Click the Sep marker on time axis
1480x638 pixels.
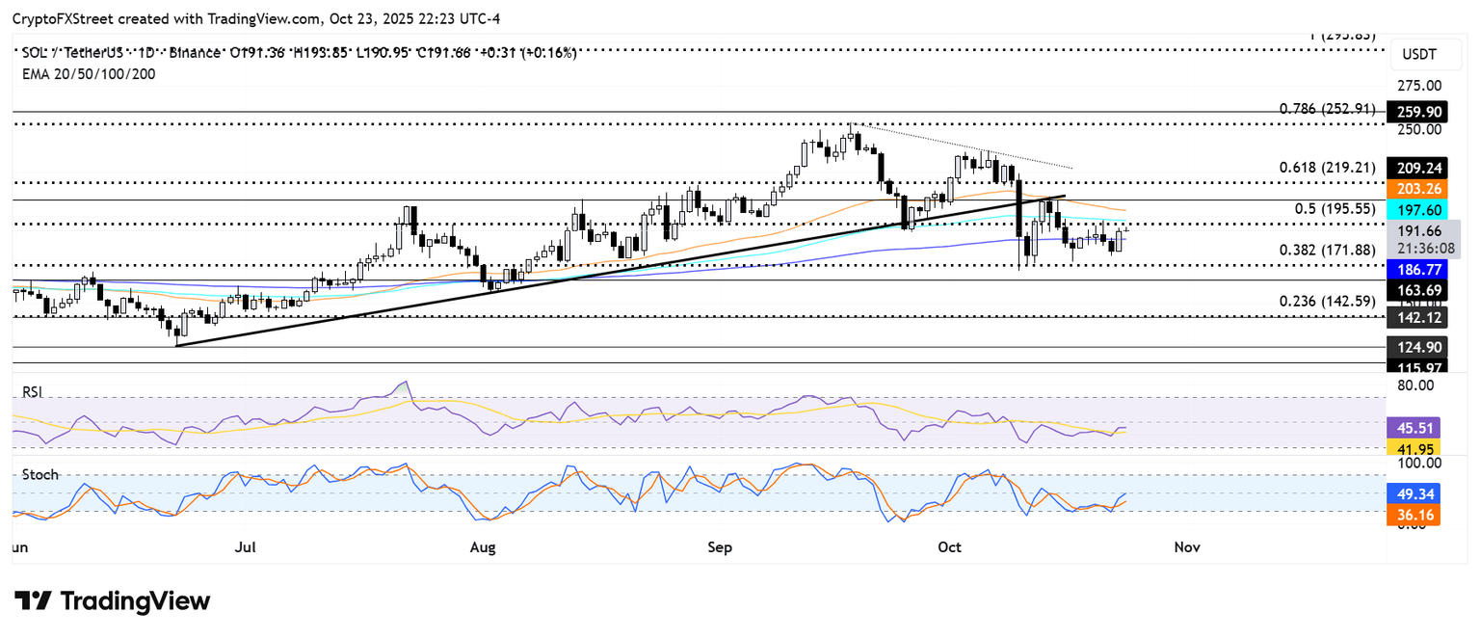pos(720,547)
